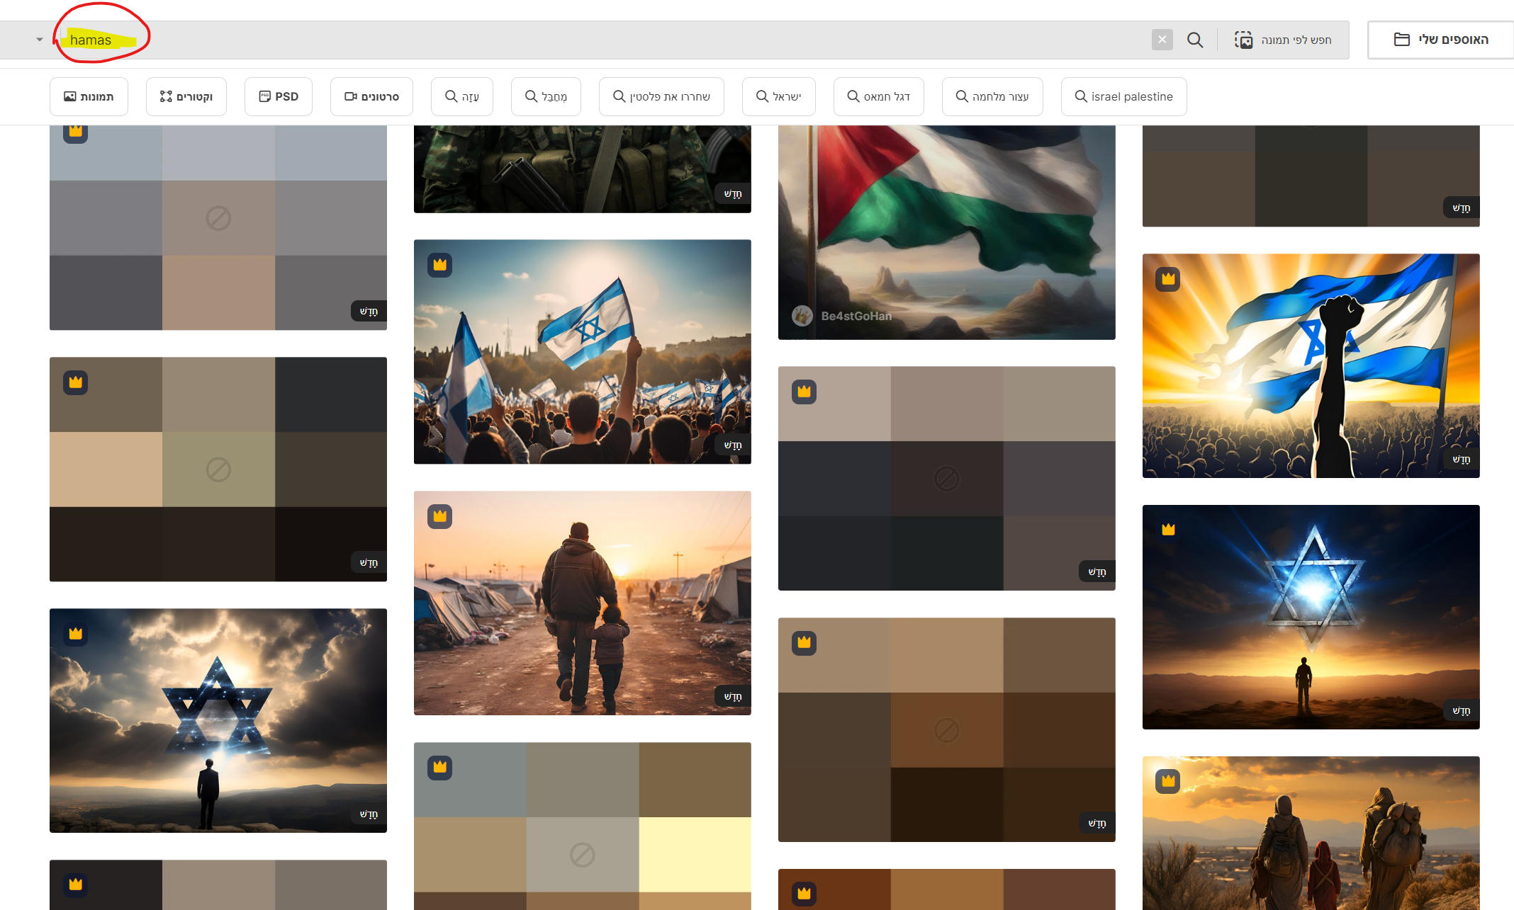Click the 'israel palestine' suggested search

click(1123, 96)
